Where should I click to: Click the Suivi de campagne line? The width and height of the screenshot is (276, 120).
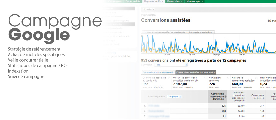coord(26,77)
